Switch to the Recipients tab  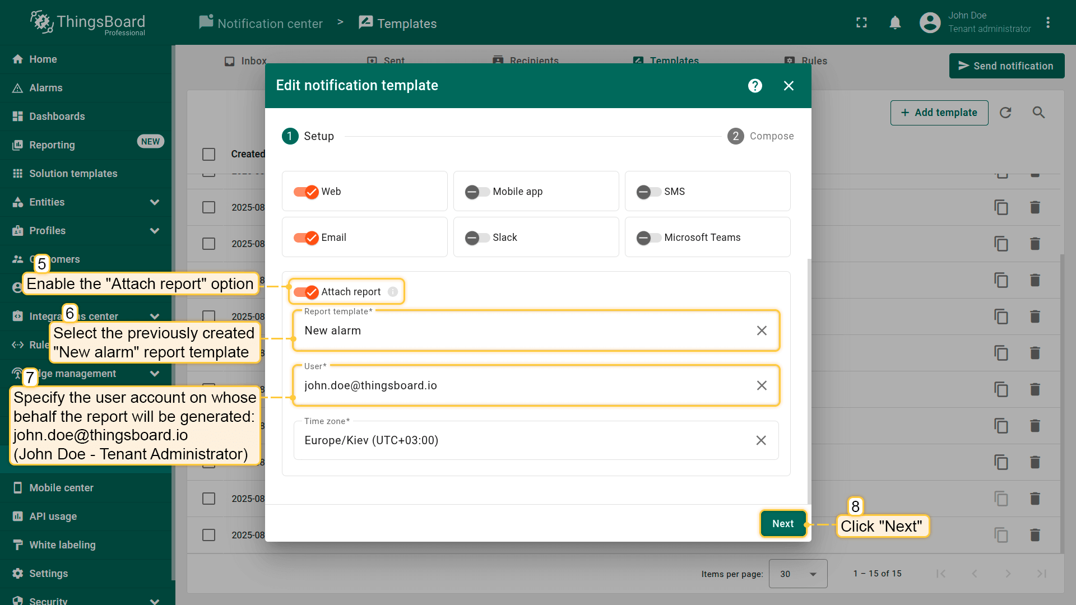coord(525,60)
